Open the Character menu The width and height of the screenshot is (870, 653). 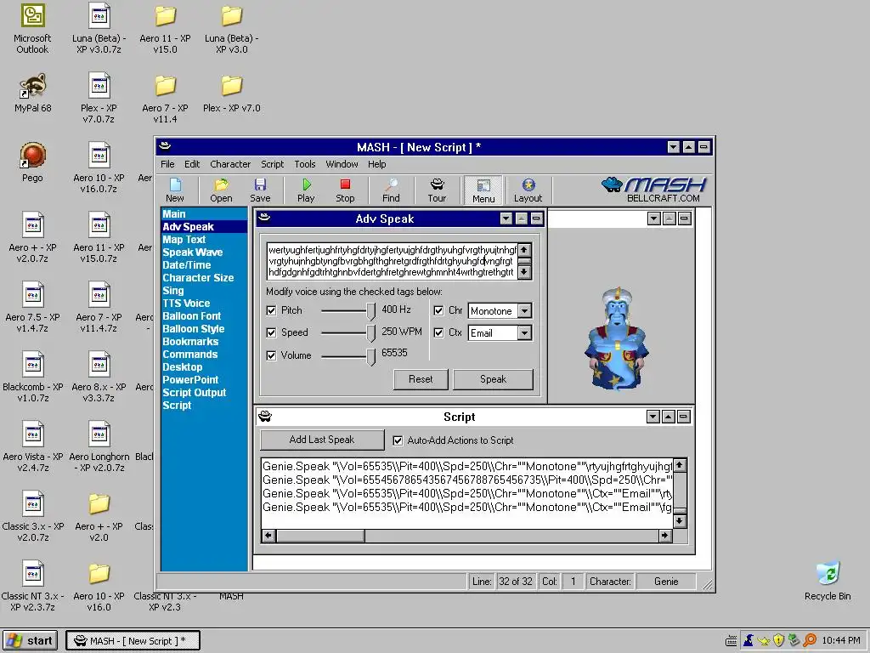(230, 164)
